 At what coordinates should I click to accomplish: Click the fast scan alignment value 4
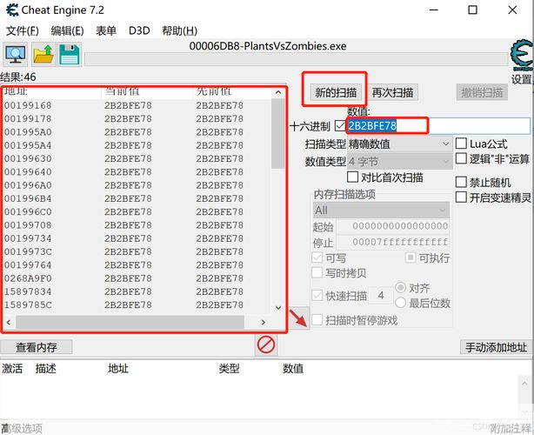click(381, 295)
